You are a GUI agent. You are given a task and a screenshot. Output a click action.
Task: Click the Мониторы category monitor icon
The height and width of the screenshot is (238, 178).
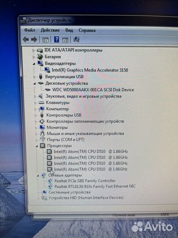(42, 127)
